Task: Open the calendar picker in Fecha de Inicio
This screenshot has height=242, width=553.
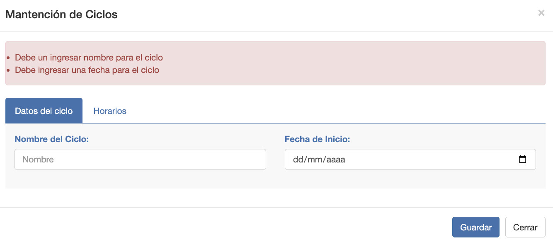Action: pos(522,159)
